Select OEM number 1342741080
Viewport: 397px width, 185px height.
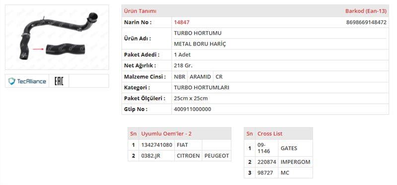[x=157, y=145]
